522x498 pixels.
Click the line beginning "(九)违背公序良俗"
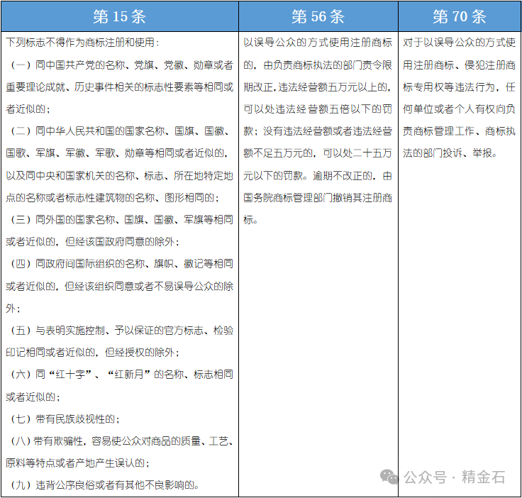pyautogui.click(x=105, y=485)
